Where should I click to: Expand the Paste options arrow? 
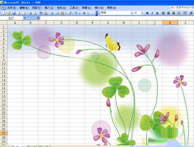pos(66,13)
